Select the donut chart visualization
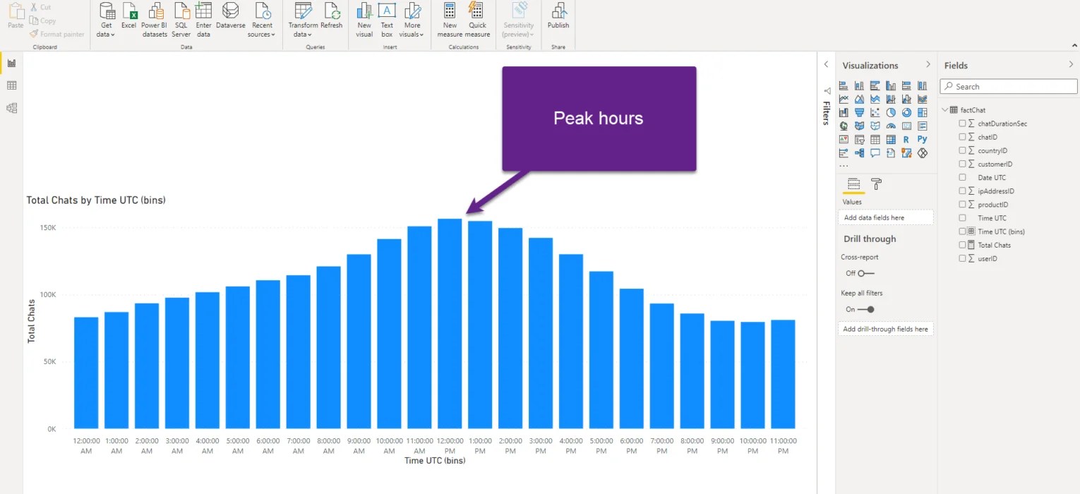This screenshot has height=494, width=1080. (906, 112)
